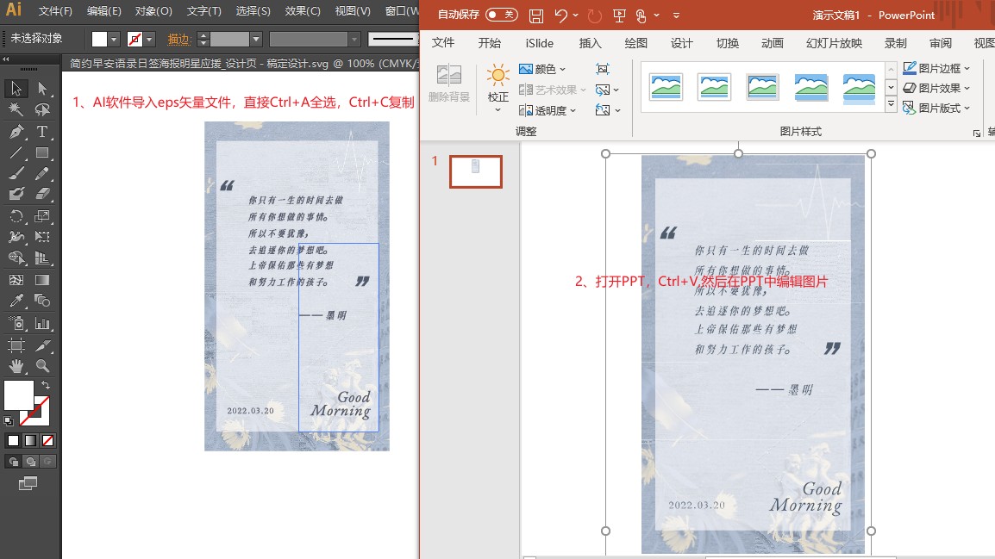Image resolution: width=995 pixels, height=559 pixels.
Task: Toggle the AutoSave switch
Action: pyautogui.click(x=501, y=15)
